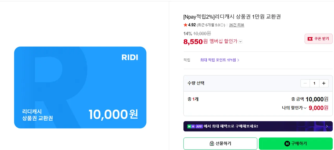Image resolution: width=334 pixels, height=150 pixels.
Task: Click the 14% discount rate text
Action: [x=188, y=34]
